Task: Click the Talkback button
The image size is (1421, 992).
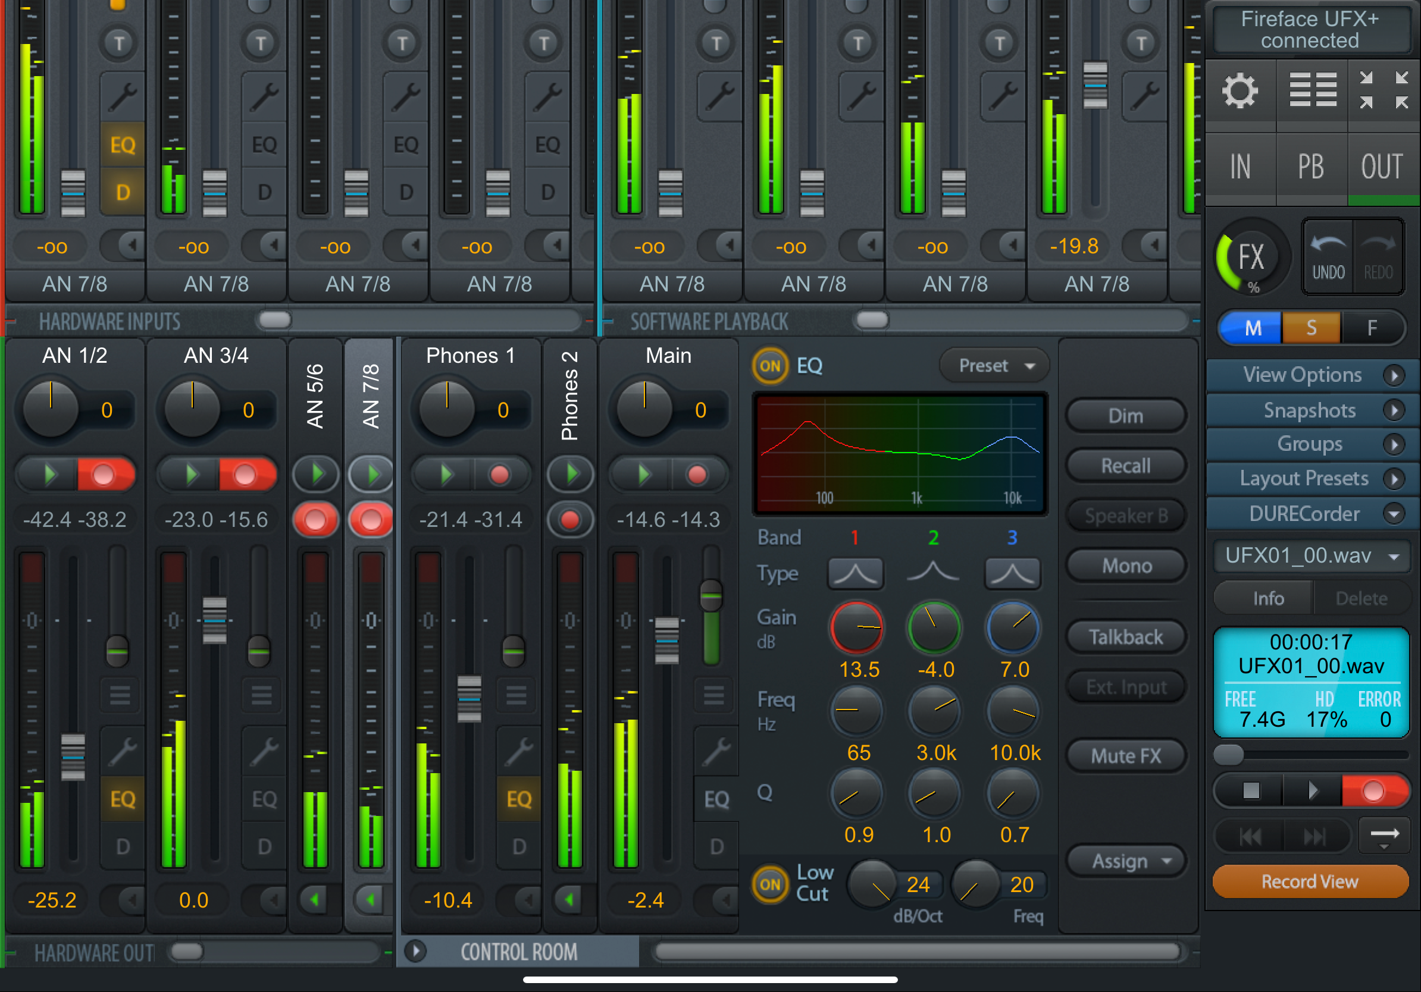Action: (x=1126, y=636)
